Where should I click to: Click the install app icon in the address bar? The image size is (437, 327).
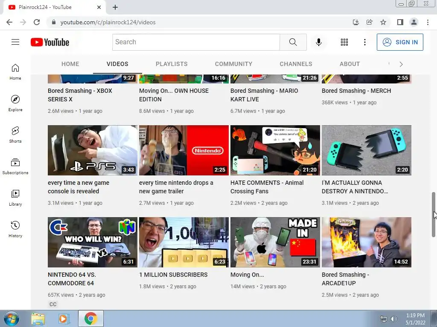click(355, 22)
